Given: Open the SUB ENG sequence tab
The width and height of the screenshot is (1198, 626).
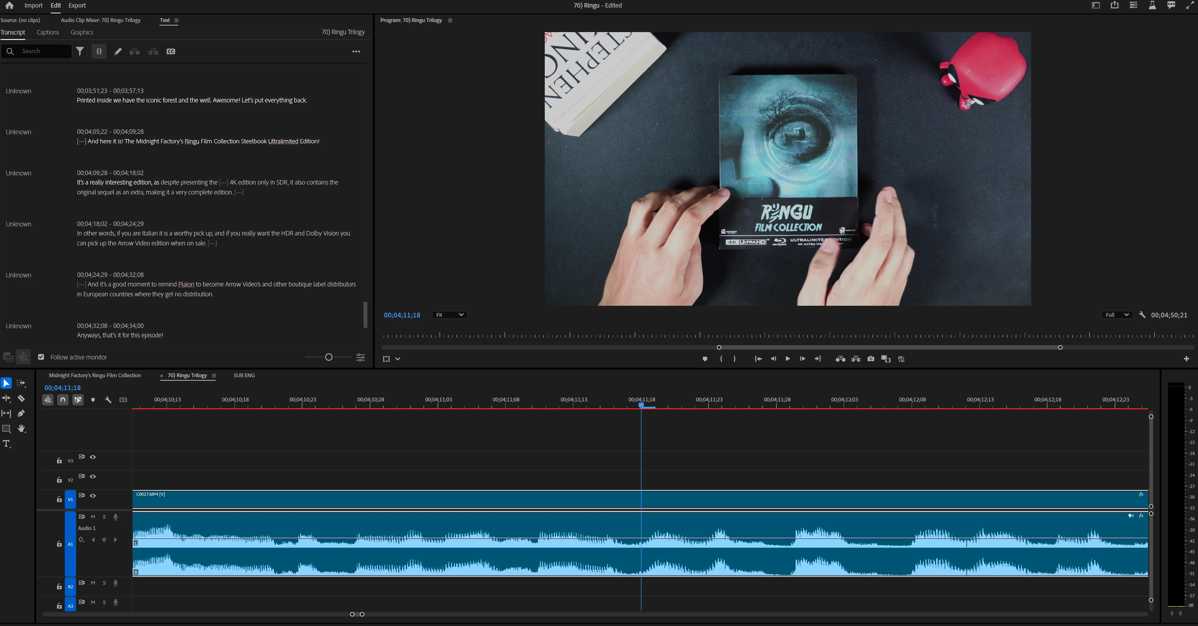Looking at the screenshot, I should pyautogui.click(x=244, y=375).
